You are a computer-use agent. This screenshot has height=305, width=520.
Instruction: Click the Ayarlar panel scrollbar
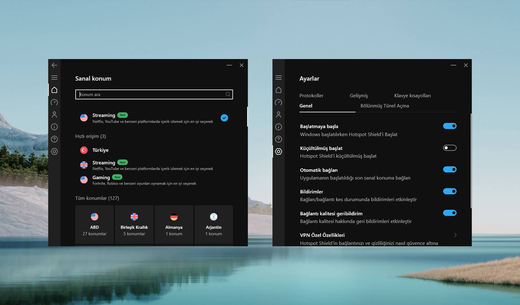pos(471,161)
